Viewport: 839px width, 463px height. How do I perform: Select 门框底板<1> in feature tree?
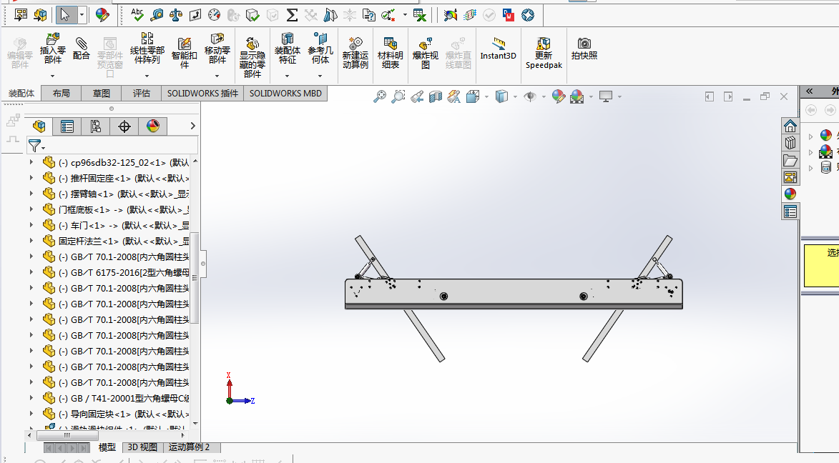pyautogui.click(x=124, y=209)
